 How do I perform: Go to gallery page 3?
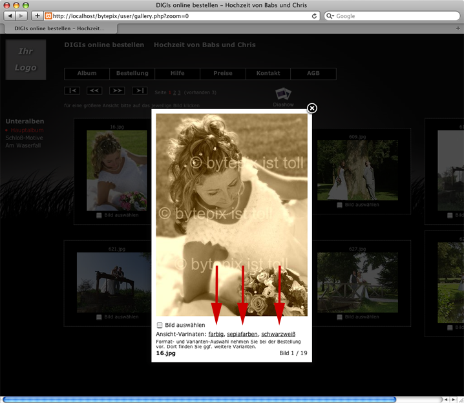(x=179, y=92)
